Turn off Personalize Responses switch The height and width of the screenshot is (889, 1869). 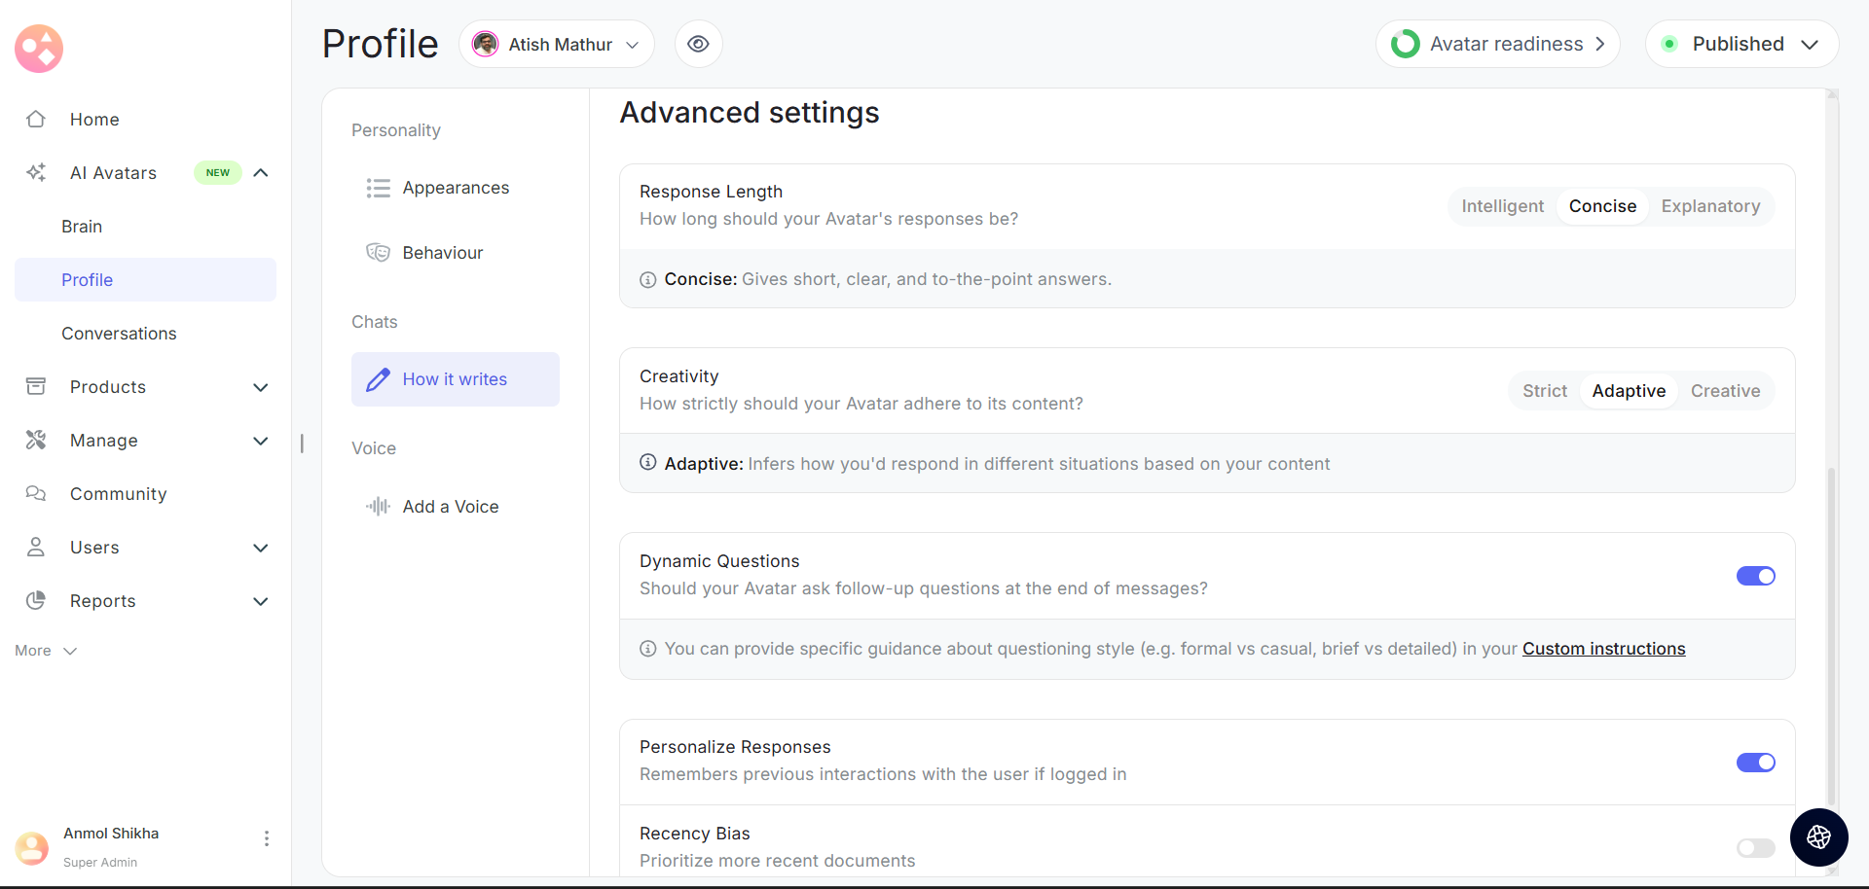coord(1755,763)
